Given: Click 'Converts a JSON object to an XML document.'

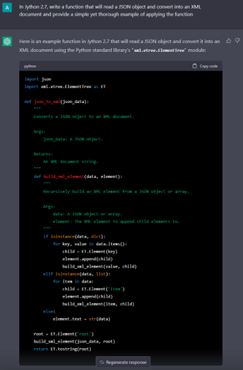Looking at the screenshot, I should [84, 117].
